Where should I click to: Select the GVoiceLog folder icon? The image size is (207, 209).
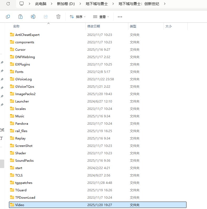point(12,79)
